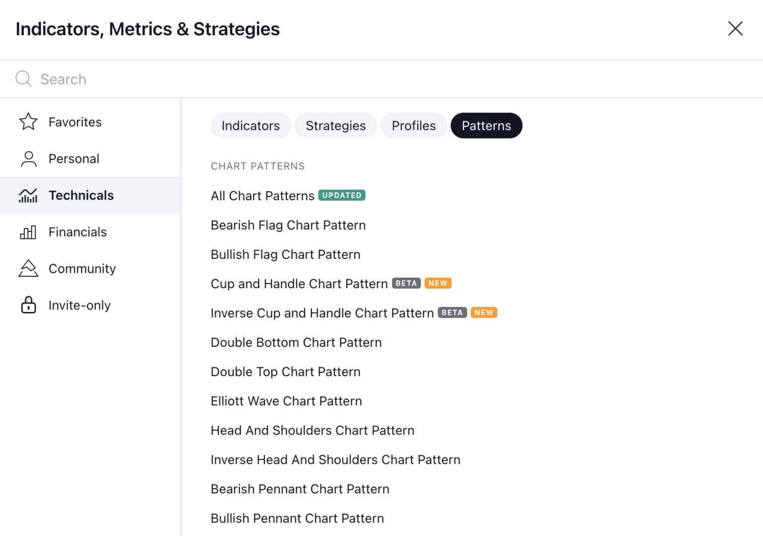The width and height of the screenshot is (763, 536).
Task: Select the Double Bottom Chart Pattern
Action: [x=296, y=342]
